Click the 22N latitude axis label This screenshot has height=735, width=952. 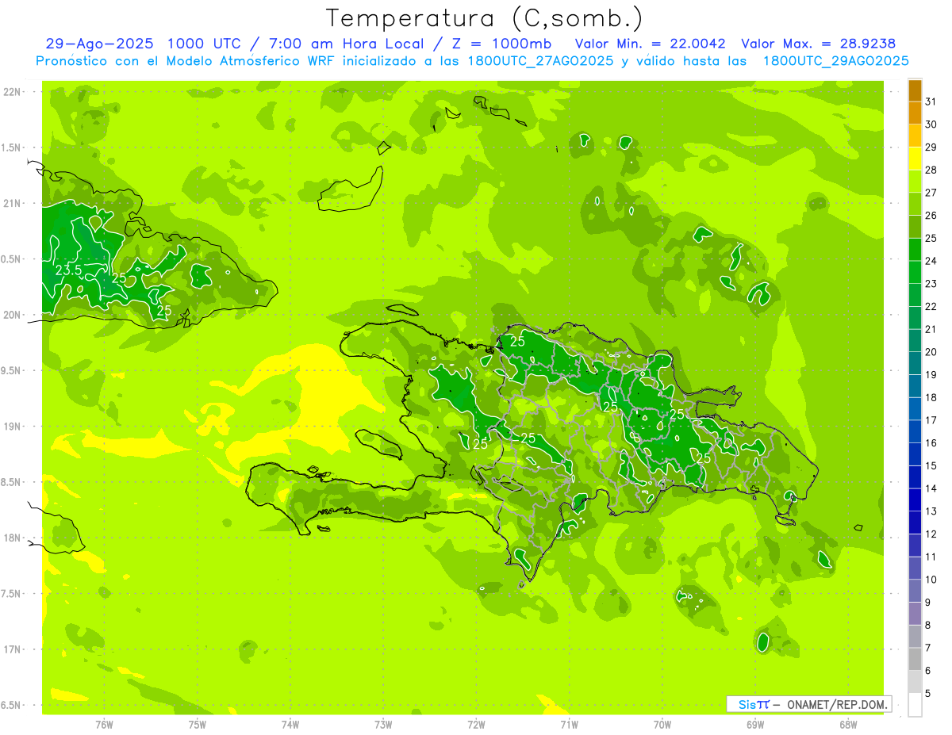pyautogui.click(x=13, y=91)
